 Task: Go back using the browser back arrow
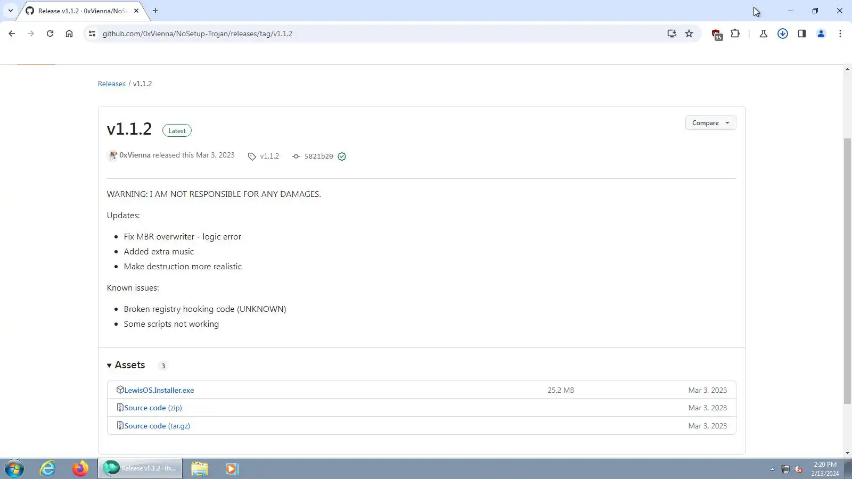coord(12,34)
